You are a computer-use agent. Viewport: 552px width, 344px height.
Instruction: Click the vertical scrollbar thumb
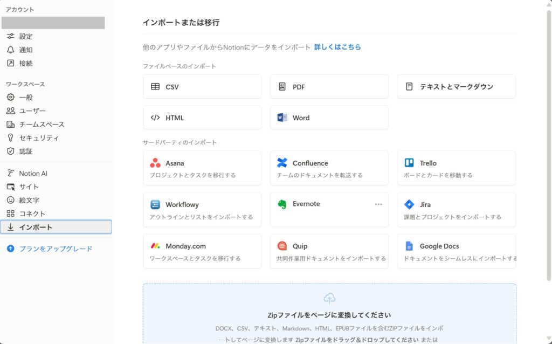point(548,146)
